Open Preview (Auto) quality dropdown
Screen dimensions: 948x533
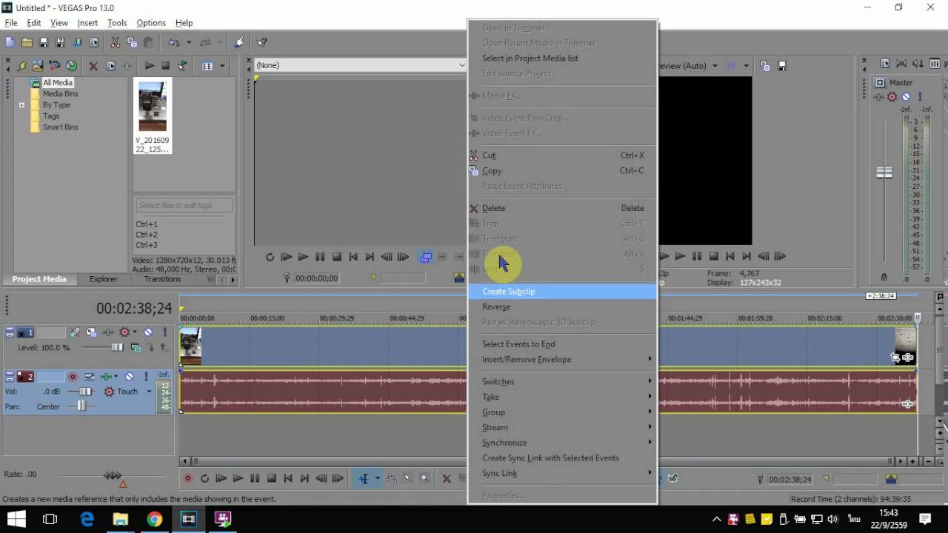(x=715, y=66)
